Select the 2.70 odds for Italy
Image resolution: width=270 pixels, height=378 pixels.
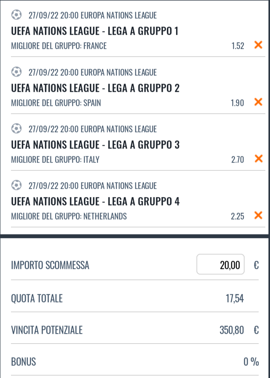click(x=238, y=159)
